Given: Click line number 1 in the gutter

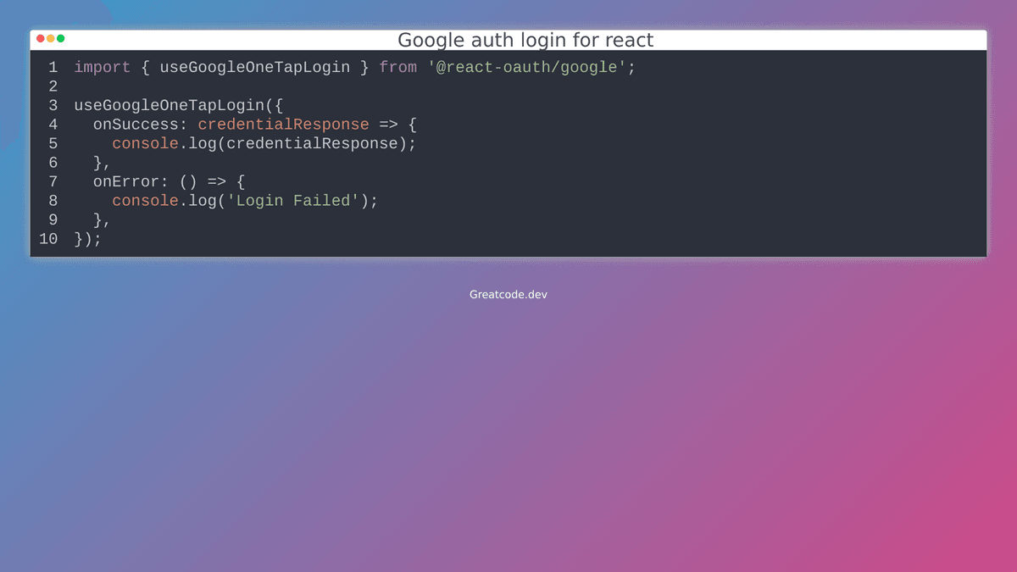Looking at the screenshot, I should (x=53, y=67).
